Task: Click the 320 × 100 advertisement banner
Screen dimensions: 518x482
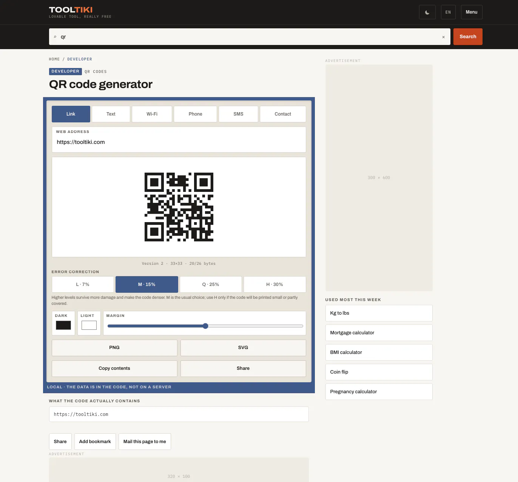Action: 179,470
